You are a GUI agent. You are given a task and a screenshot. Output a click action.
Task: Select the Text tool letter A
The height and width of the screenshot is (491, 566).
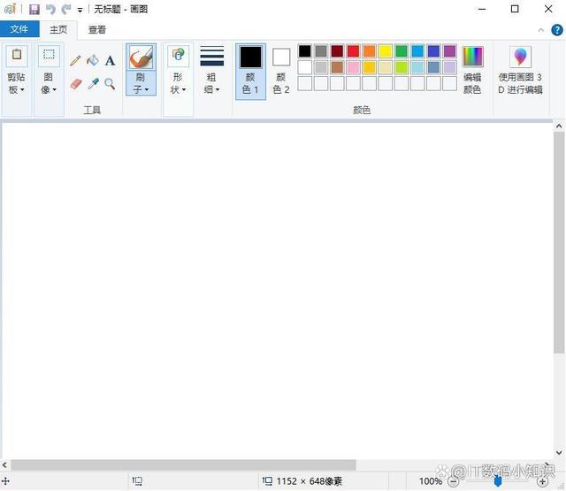(x=110, y=60)
